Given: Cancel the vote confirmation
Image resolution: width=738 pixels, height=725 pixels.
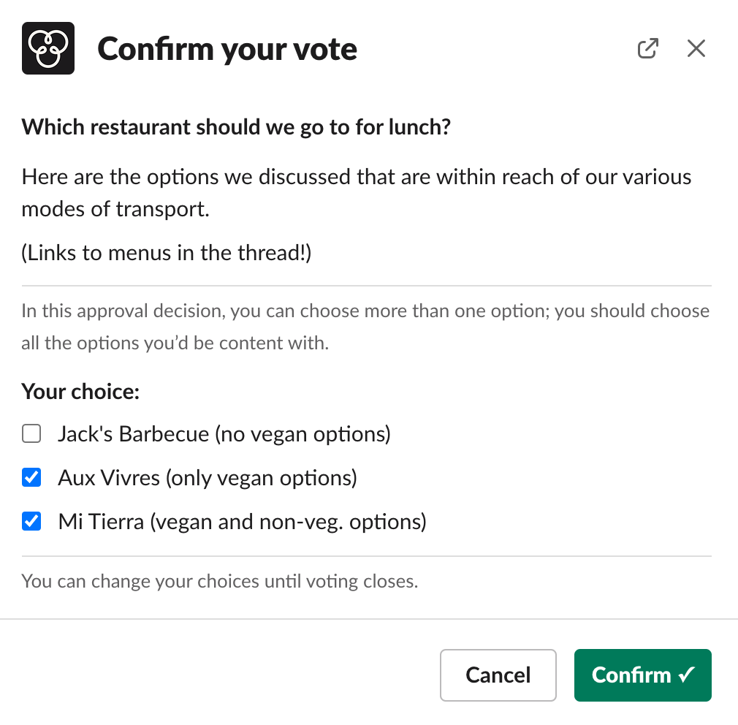Looking at the screenshot, I should pos(498,675).
